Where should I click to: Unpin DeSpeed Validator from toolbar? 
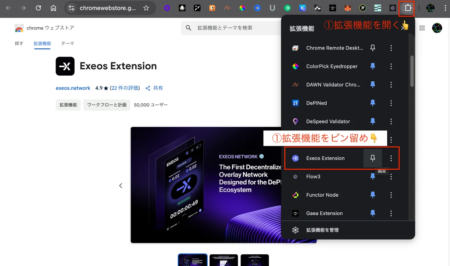click(373, 121)
